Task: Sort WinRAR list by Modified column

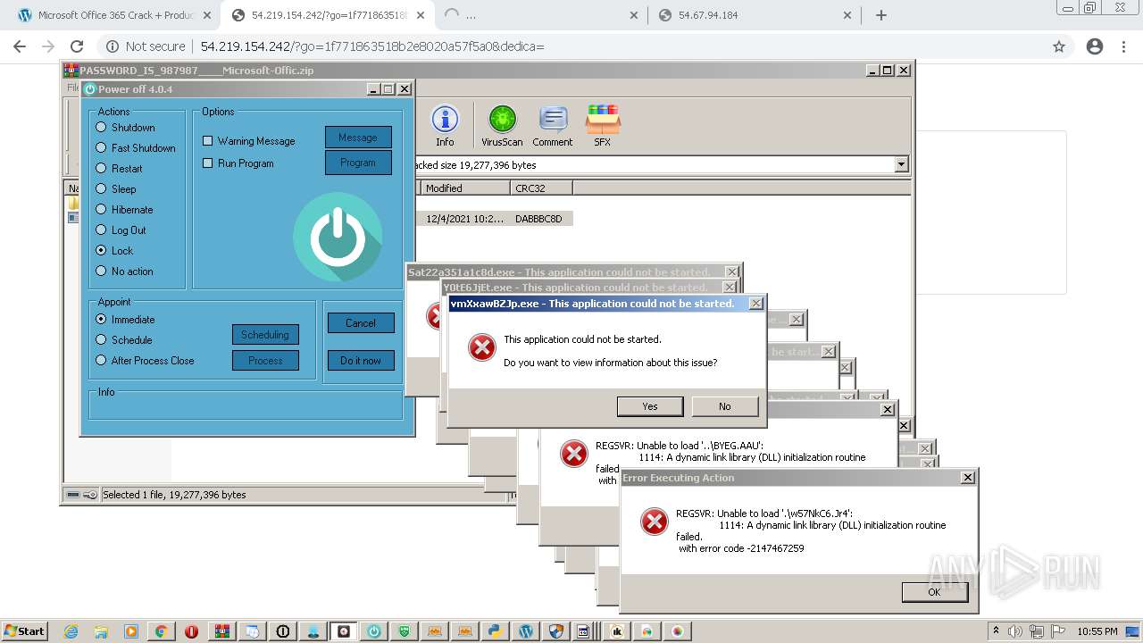Action: click(x=465, y=188)
